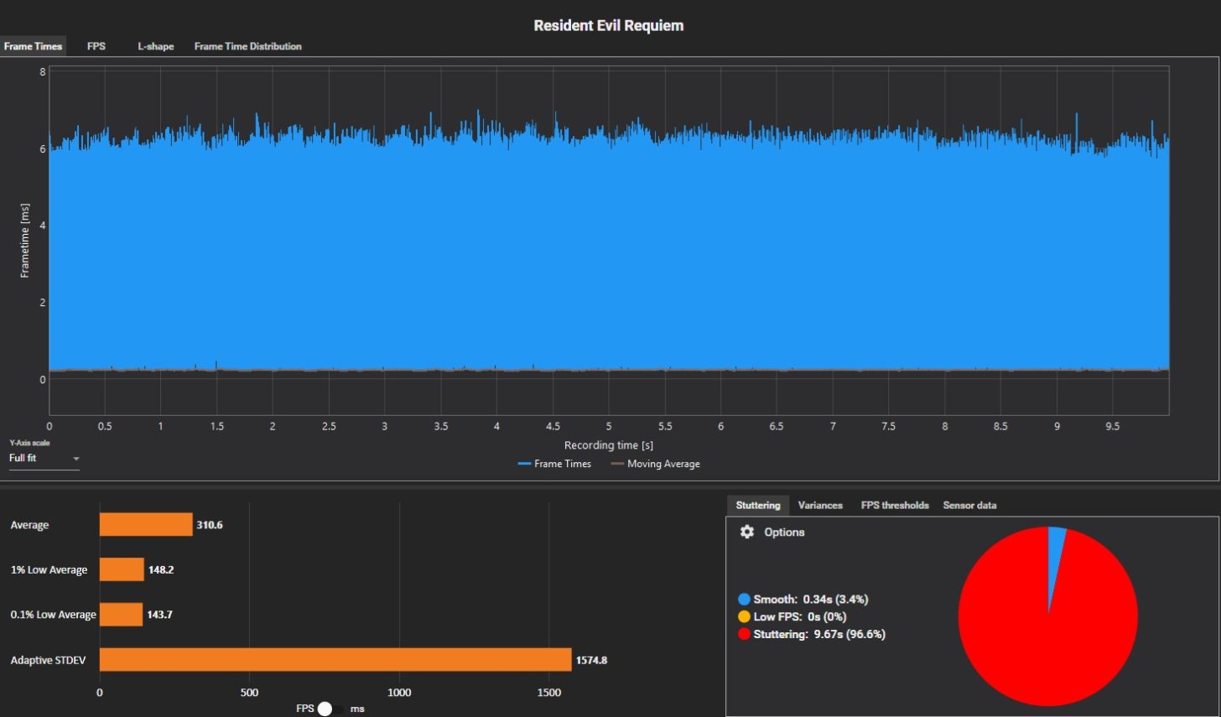Click the Options label text
This screenshot has width=1221, height=717.
[784, 532]
